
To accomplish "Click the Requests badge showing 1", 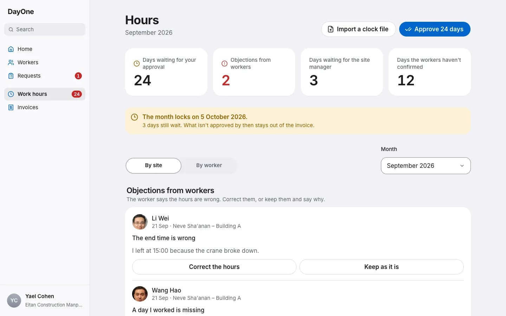I will pos(78,76).
